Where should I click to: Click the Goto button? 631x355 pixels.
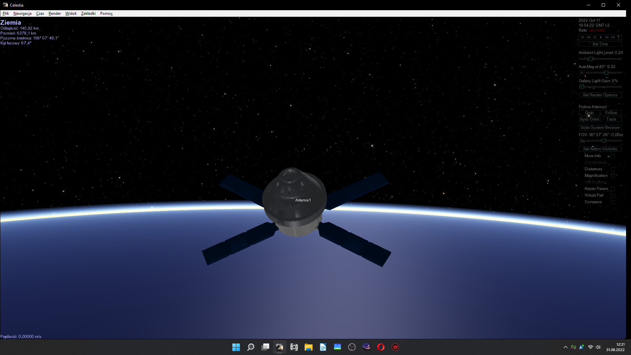click(589, 113)
